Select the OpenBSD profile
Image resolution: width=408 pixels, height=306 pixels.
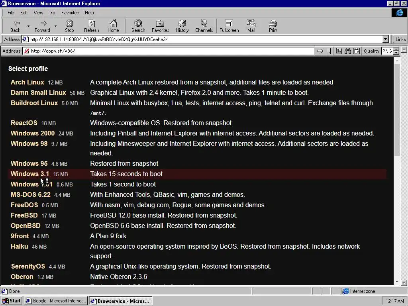click(x=25, y=226)
